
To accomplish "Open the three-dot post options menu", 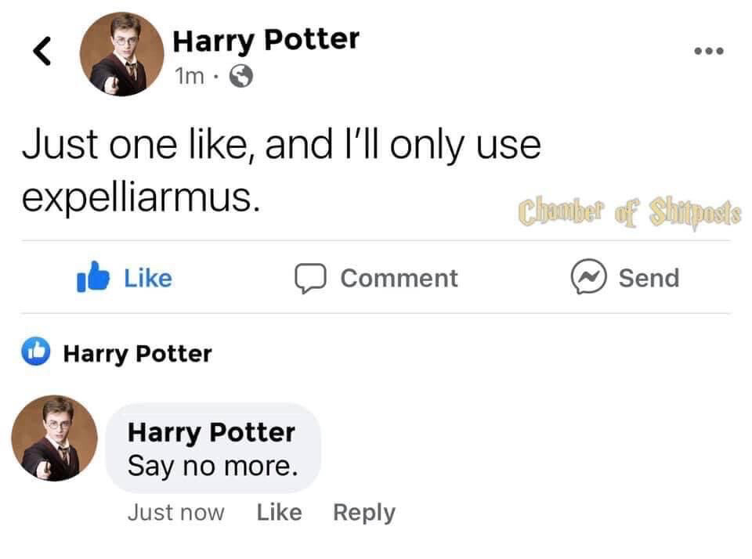I will (709, 52).
